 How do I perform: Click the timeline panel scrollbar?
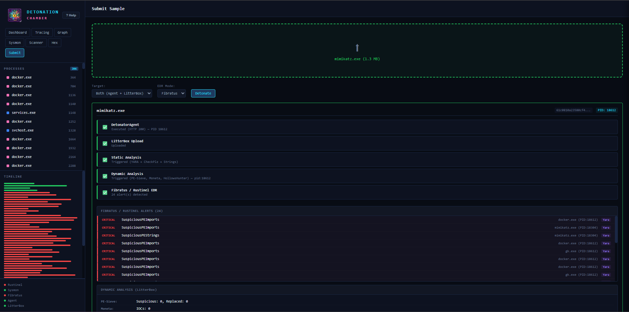coord(84,208)
